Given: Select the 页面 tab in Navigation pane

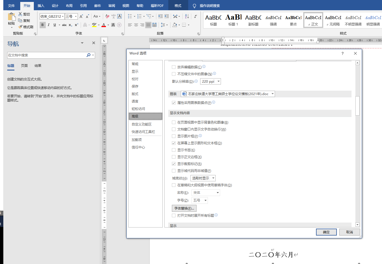Looking at the screenshot, I should [24, 66].
